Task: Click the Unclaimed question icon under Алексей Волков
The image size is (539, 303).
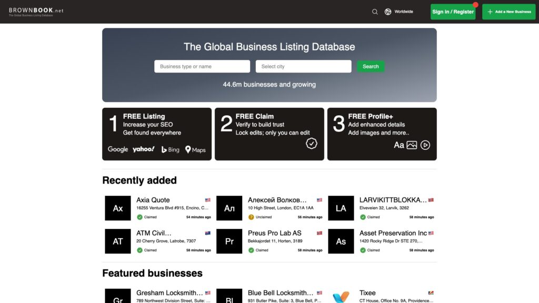Action: pyautogui.click(x=251, y=217)
